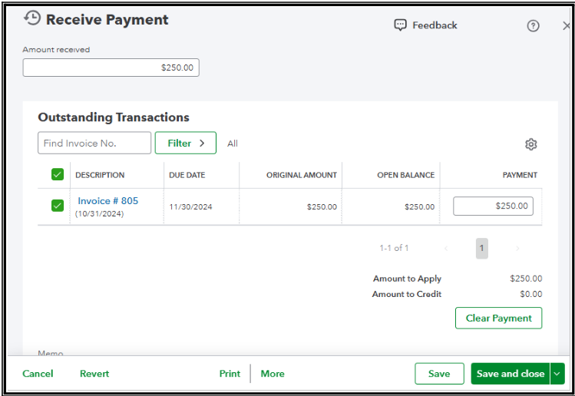Viewport: 575px width, 396px height.
Task: Expand the Filter button
Action: (186, 143)
